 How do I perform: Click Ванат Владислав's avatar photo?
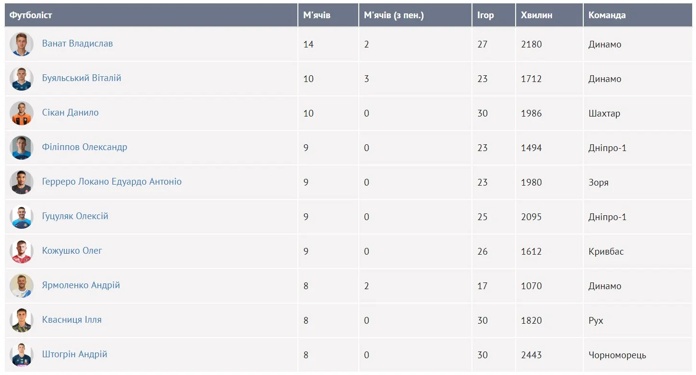tap(21, 44)
